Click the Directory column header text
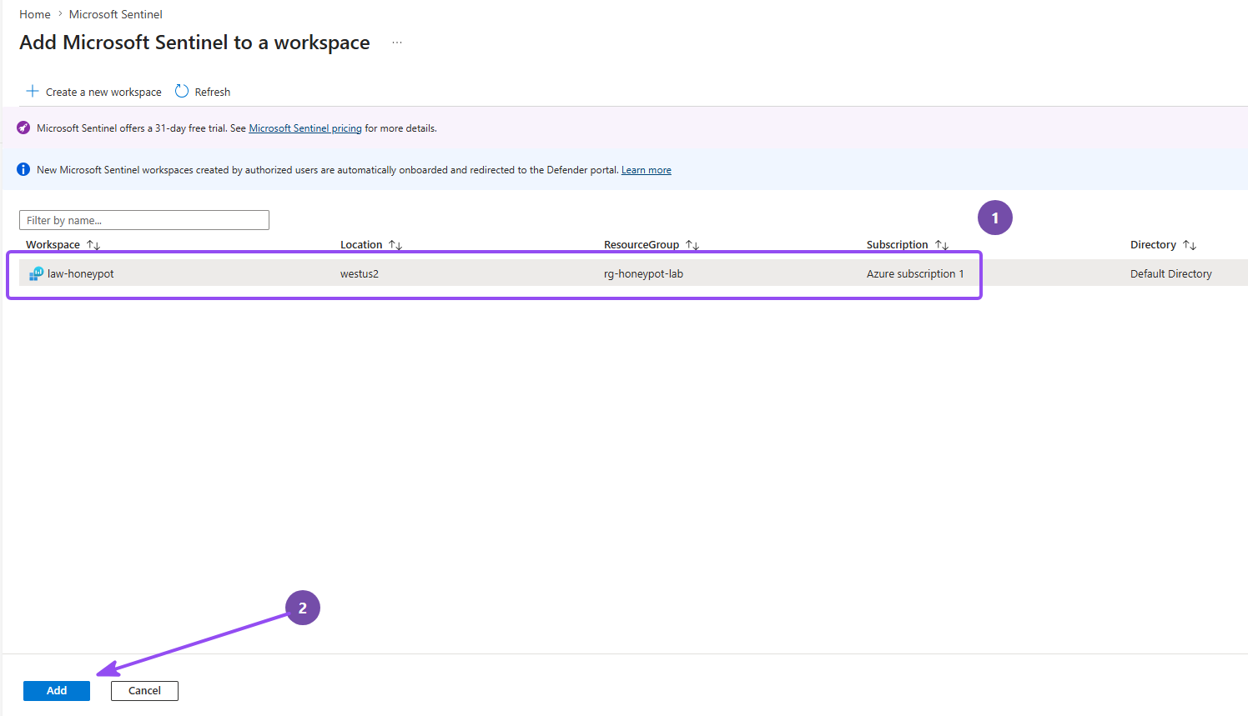1248x716 pixels. click(x=1153, y=245)
